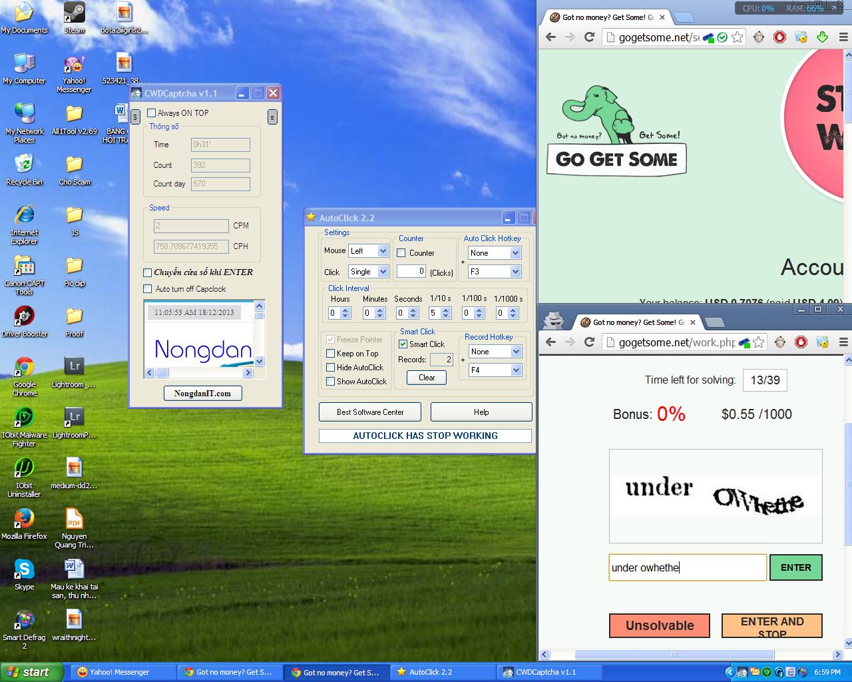Click the green download arrow extension icon

coord(822,37)
